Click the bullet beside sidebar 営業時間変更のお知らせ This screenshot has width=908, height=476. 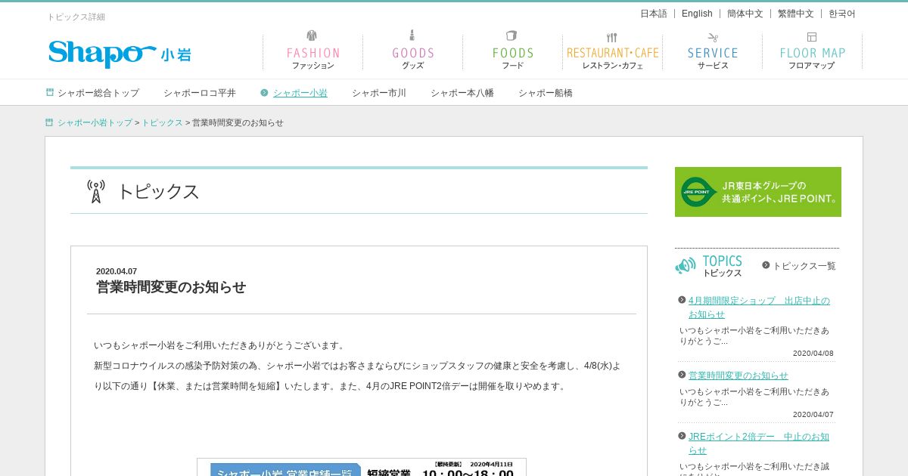682,375
